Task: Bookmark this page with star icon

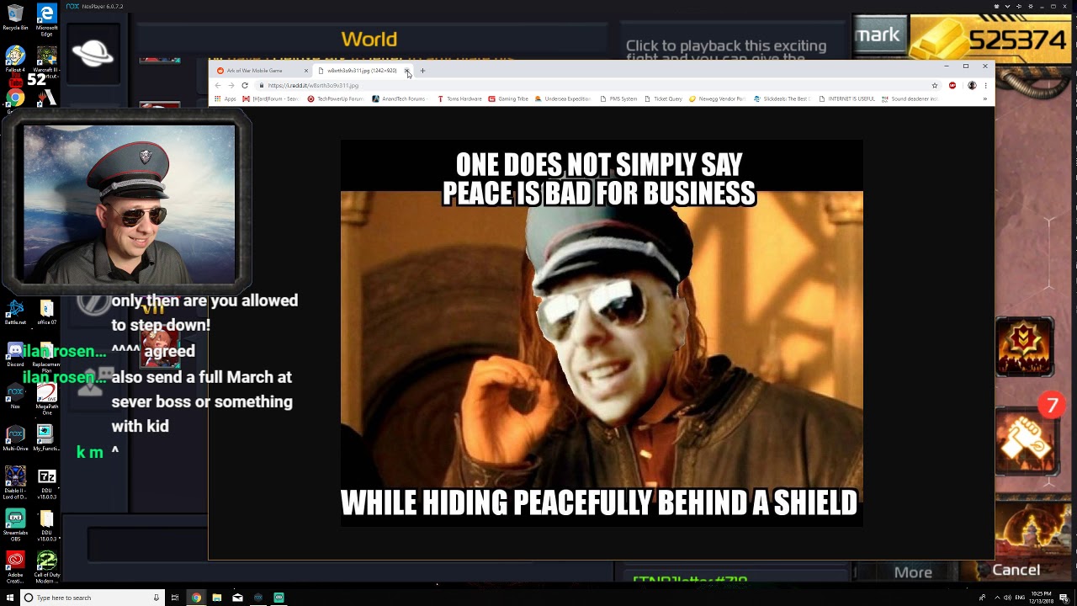Action: tap(934, 85)
